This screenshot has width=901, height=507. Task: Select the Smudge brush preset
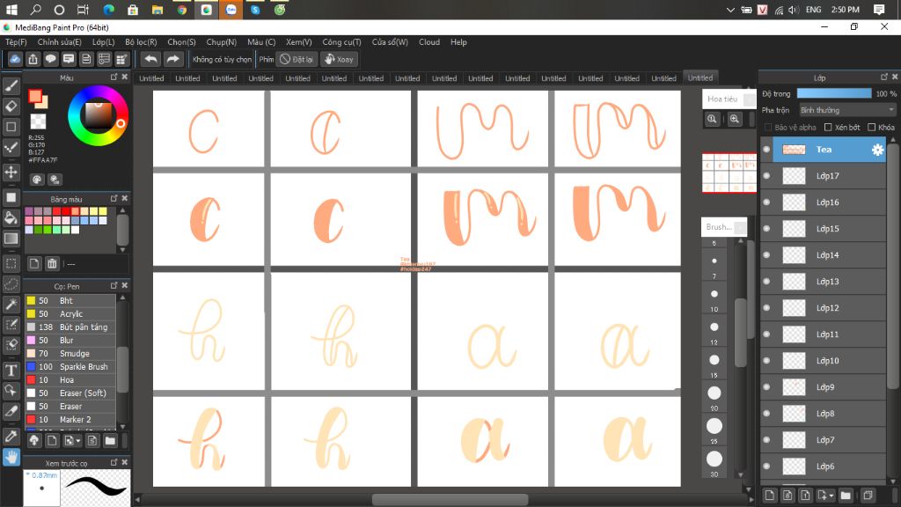coord(70,354)
